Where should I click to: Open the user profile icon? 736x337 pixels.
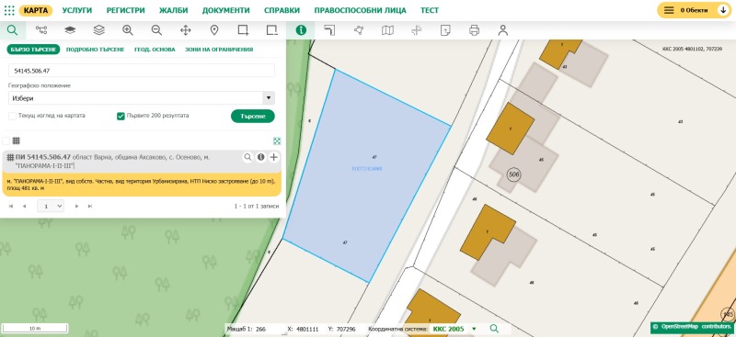502,30
